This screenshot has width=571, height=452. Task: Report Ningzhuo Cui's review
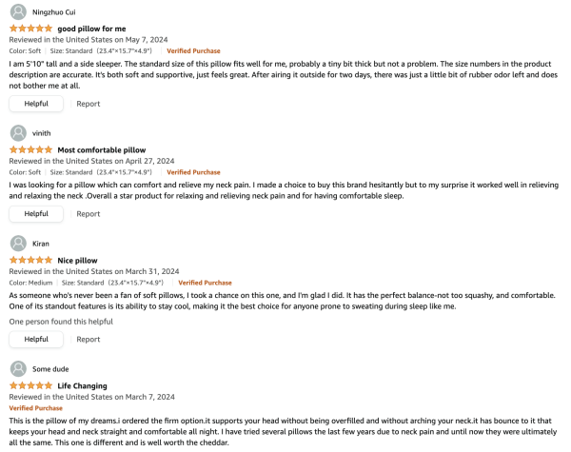coord(89,104)
